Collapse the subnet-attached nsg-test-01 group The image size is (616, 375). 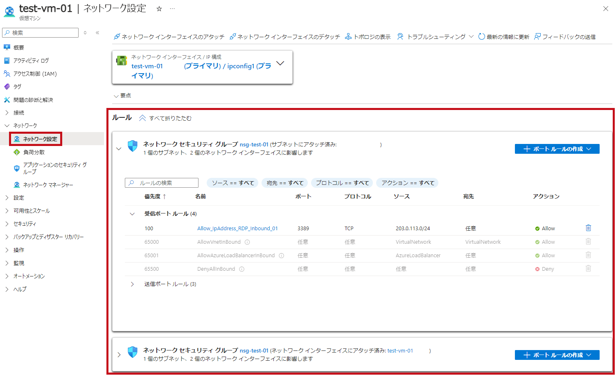point(119,149)
